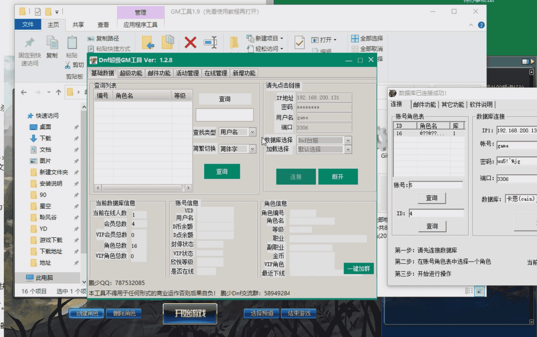Screen dimensions: 537x337
Task: Select the Cut (剪切) scissors icon
Action: (68, 65)
